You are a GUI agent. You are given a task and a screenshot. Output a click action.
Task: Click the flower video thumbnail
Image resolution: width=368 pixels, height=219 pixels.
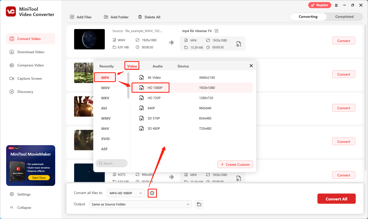pos(84,106)
